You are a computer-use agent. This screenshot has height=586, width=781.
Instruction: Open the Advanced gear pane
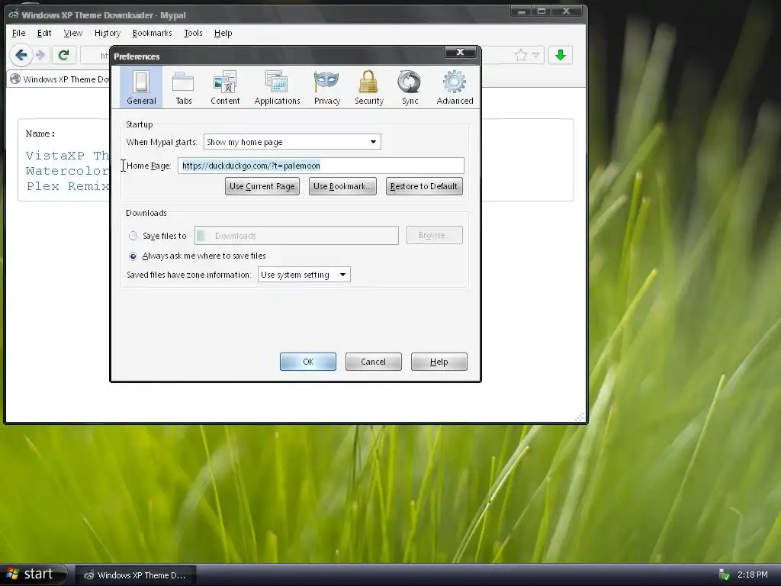[x=455, y=87]
